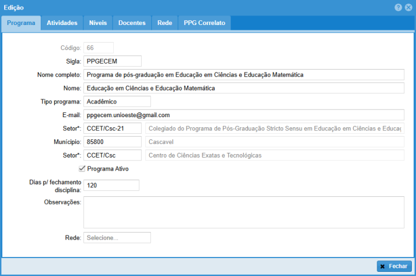Click the Município code field 85800
This screenshot has height=276, width=416.
[112, 142]
